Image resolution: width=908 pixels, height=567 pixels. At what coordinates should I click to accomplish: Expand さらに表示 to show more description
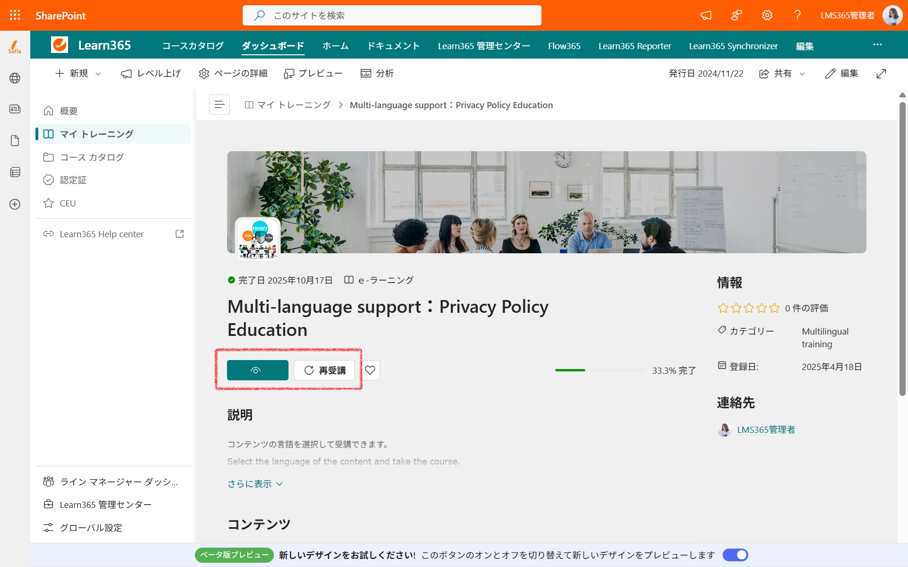[255, 484]
